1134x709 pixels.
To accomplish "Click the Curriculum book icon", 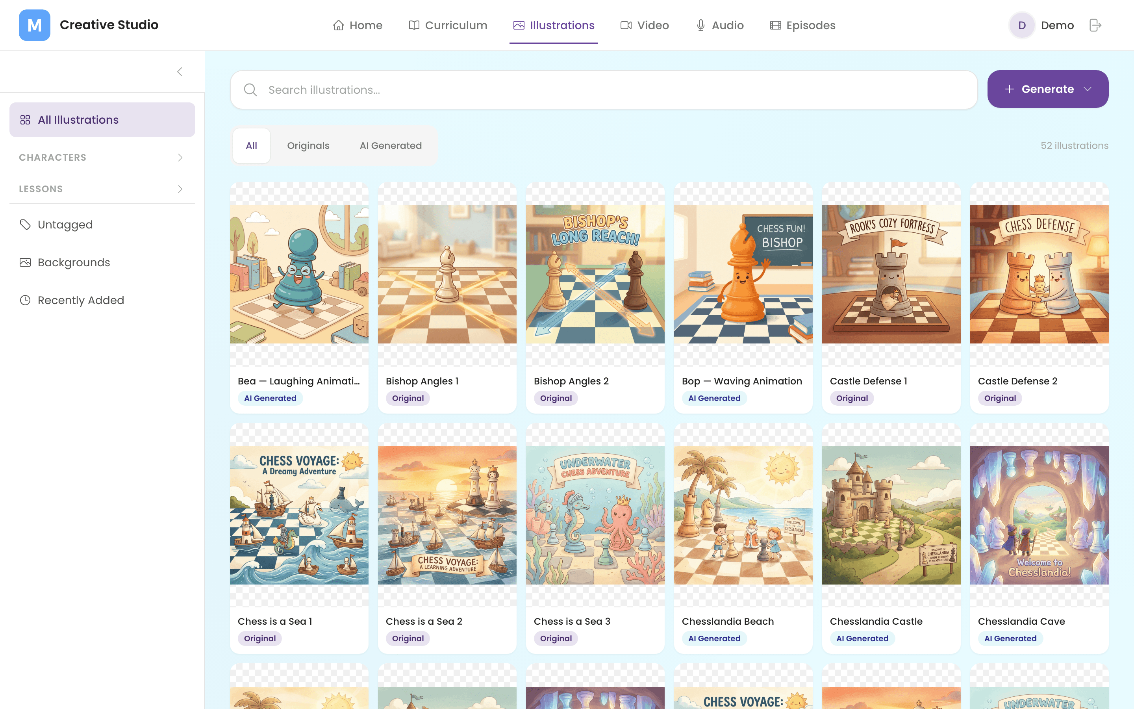I will tap(414, 25).
